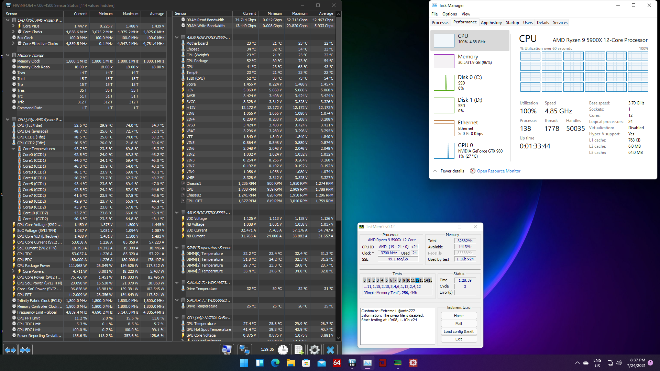Click test 12 box in TestMem5
660x371 pixels.
click(417, 280)
